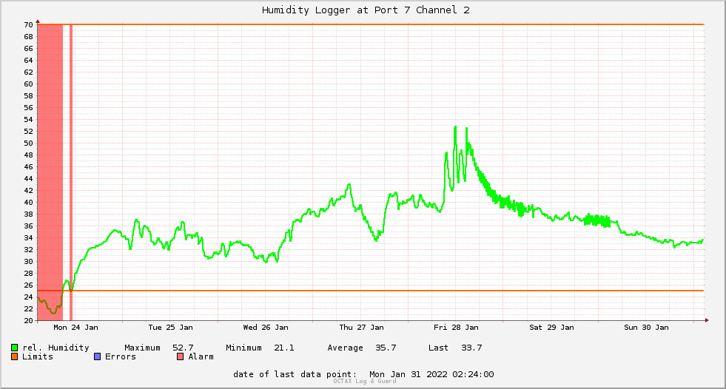Click the y-axis label 26
Screen dimensions: 726x389
click(x=28, y=285)
